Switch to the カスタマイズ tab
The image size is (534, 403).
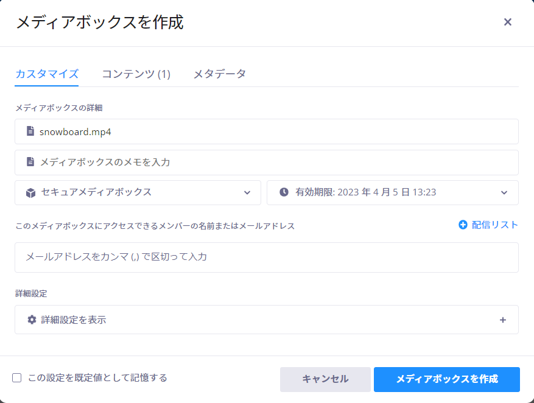[x=47, y=74]
